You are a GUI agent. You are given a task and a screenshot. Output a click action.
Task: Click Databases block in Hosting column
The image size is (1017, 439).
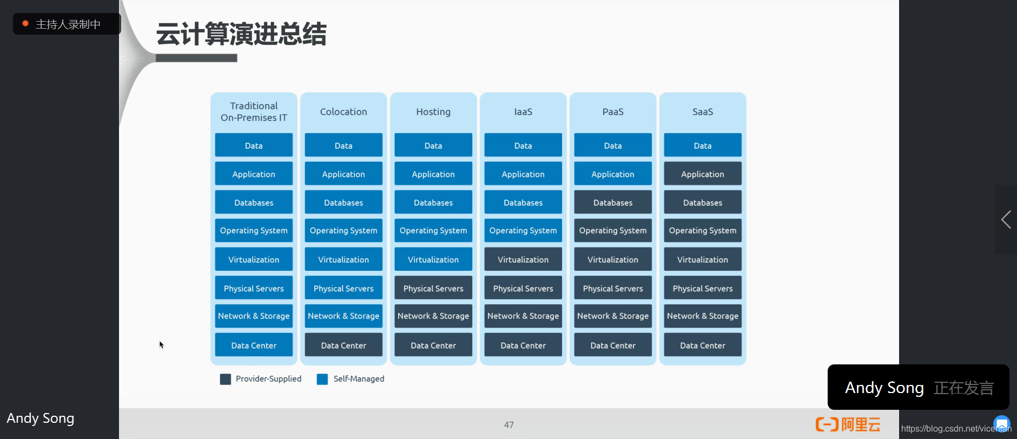(433, 203)
